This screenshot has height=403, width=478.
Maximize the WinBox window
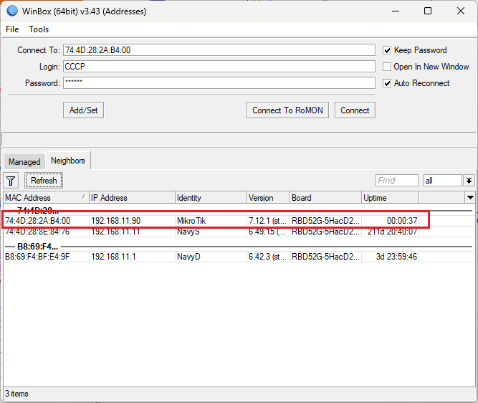[428, 11]
